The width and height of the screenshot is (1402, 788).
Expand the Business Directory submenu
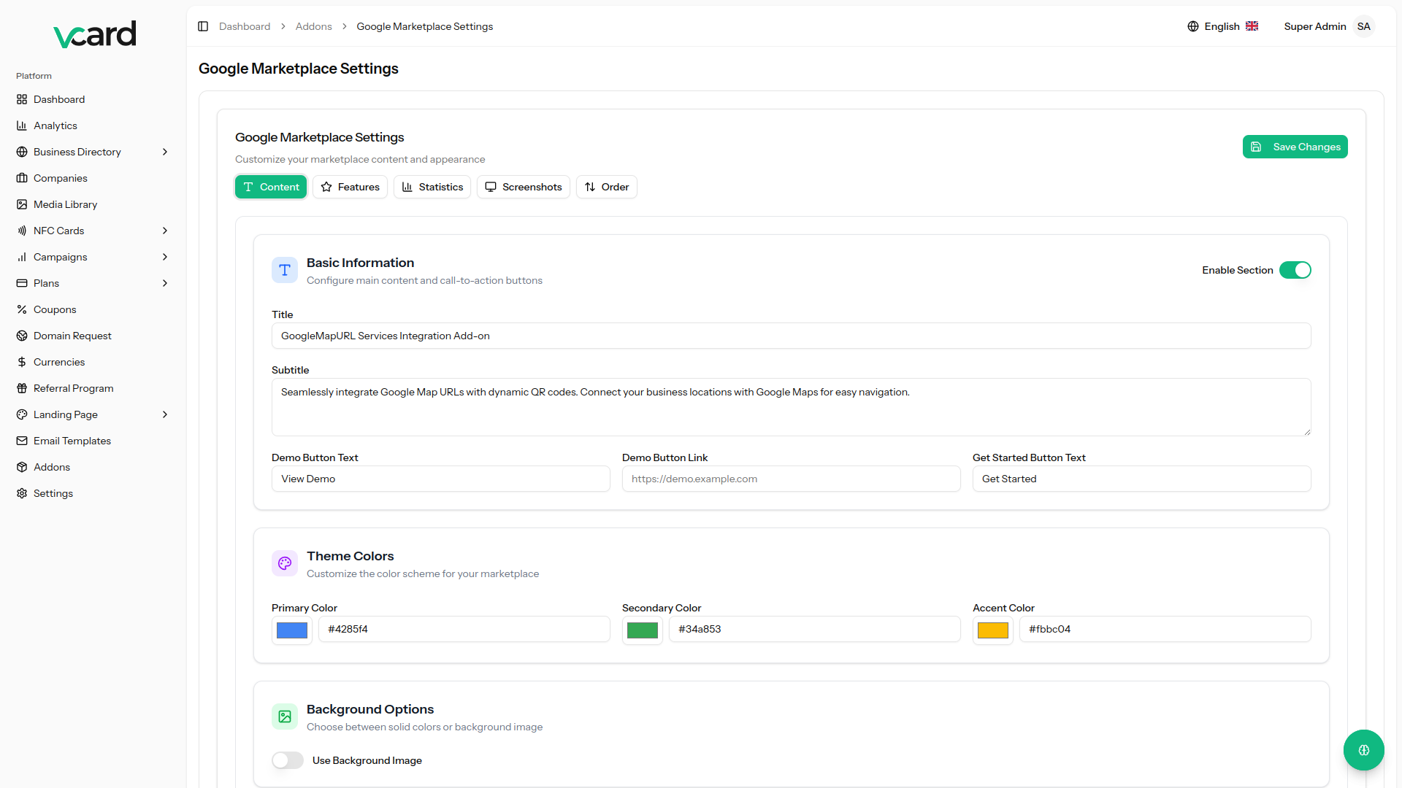pyautogui.click(x=165, y=152)
